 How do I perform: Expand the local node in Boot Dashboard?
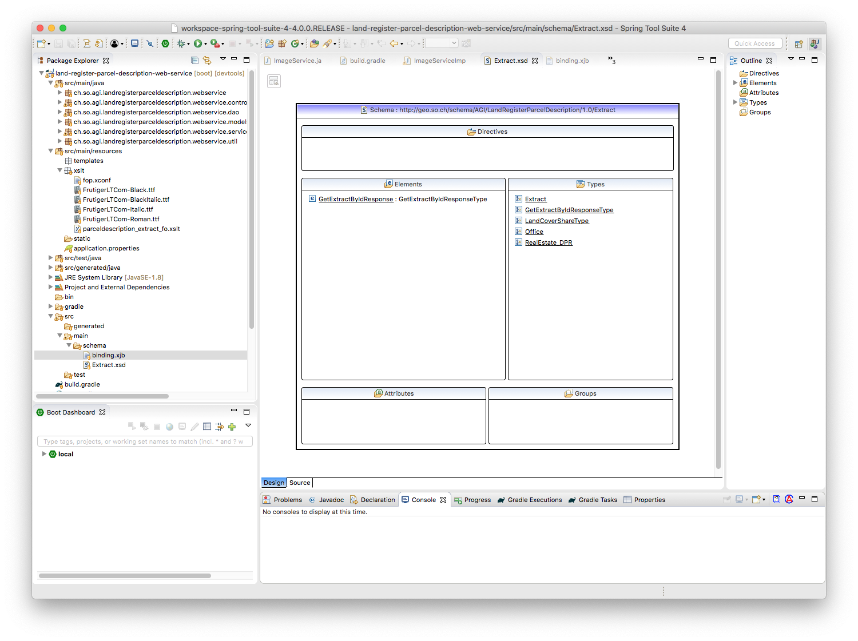(x=44, y=454)
